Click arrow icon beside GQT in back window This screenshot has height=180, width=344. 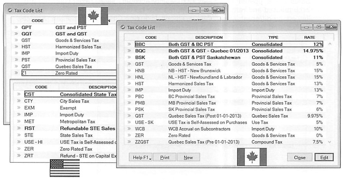coord(16,34)
